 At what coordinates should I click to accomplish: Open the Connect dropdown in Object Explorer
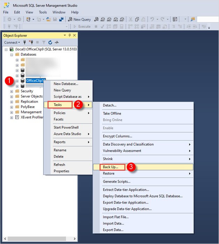click(x=12, y=42)
